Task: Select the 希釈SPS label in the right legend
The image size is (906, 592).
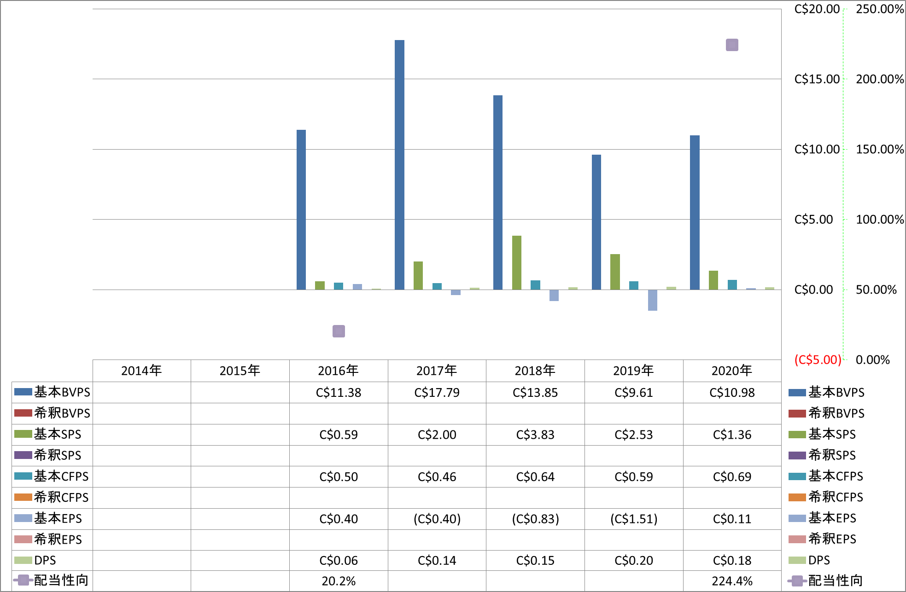Action: tap(832, 455)
